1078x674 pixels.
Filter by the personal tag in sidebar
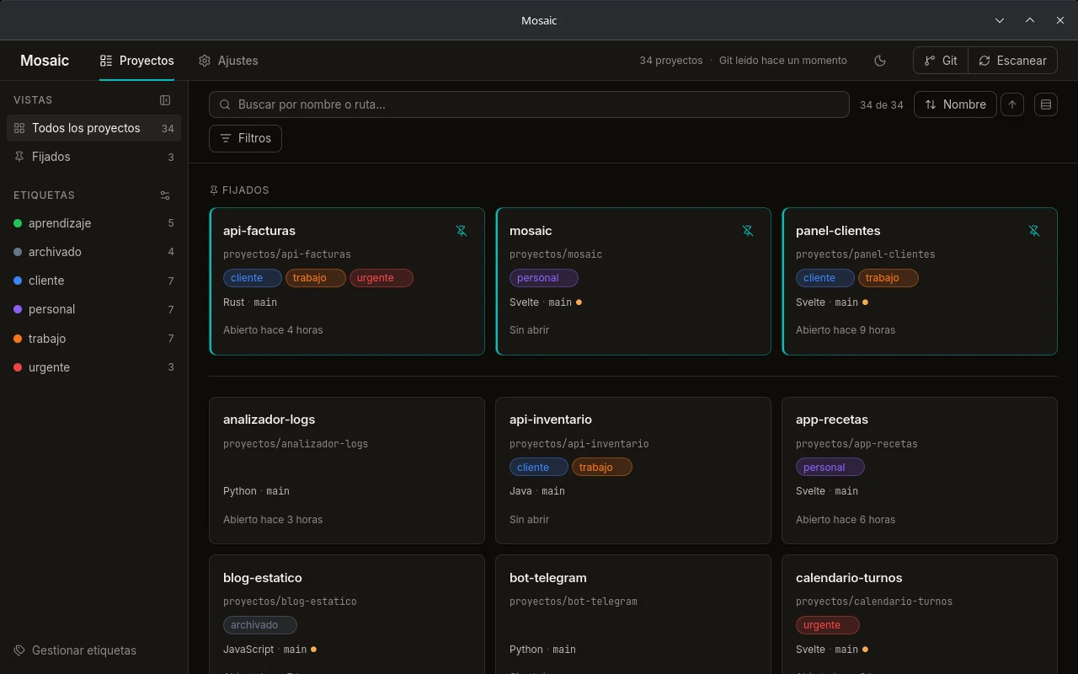click(93, 309)
